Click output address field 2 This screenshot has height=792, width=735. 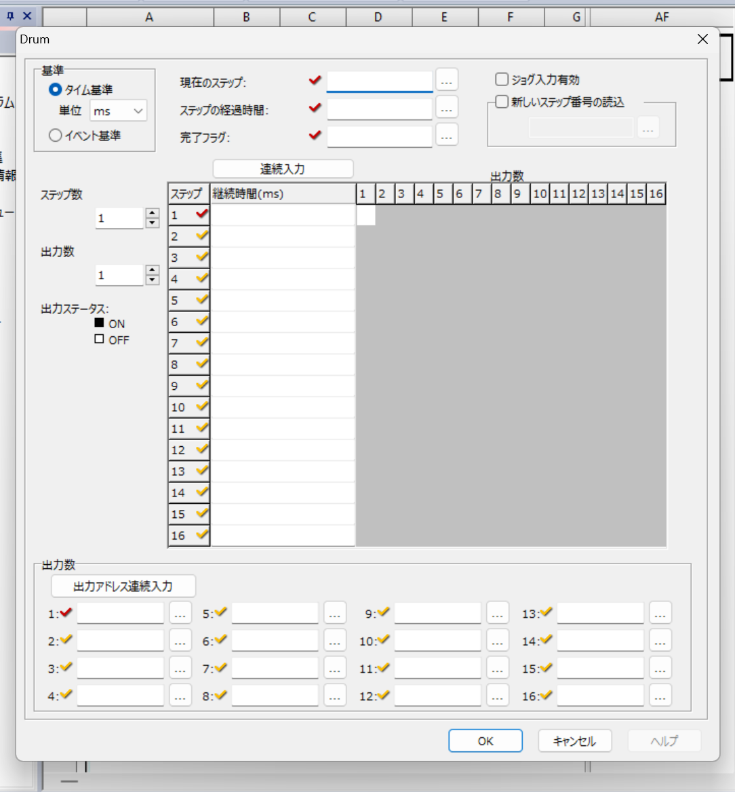tap(120, 641)
